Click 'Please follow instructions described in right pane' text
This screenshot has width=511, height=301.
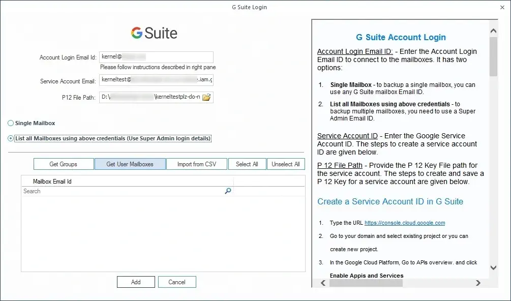[x=158, y=67]
